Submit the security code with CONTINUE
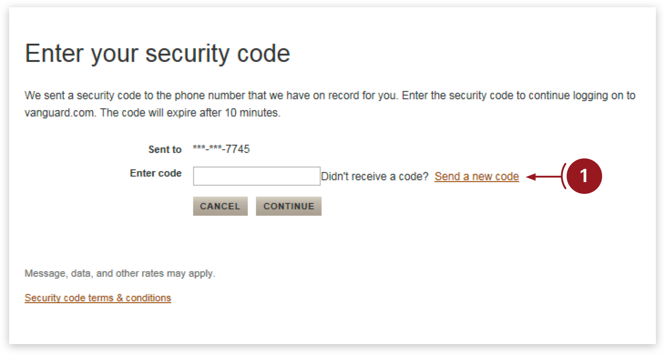Screen dimensions: 665x355 (288, 206)
